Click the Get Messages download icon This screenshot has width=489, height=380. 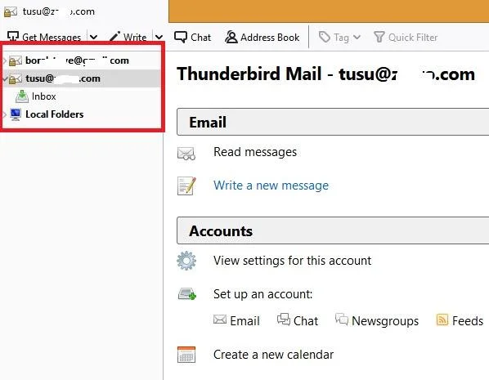click(13, 36)
